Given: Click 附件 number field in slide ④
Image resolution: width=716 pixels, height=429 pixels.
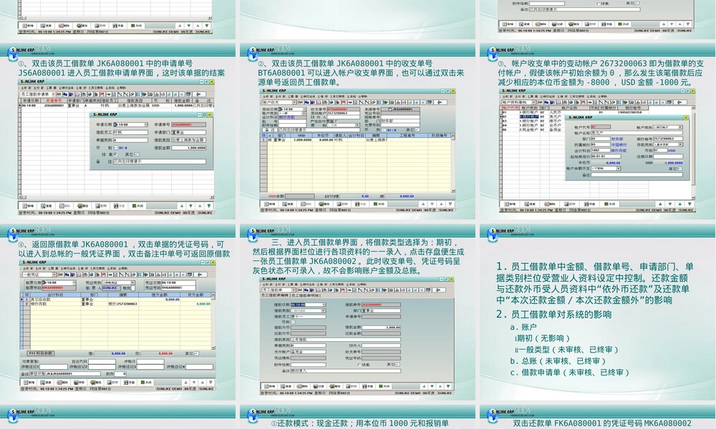Looking at the screenshot, I should click(x=120, y=374).
